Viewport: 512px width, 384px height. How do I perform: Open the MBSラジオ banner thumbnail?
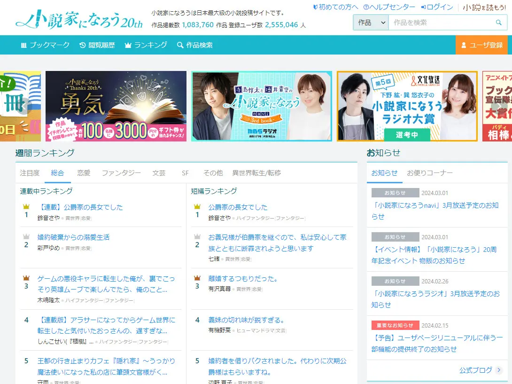pos(262,106)
